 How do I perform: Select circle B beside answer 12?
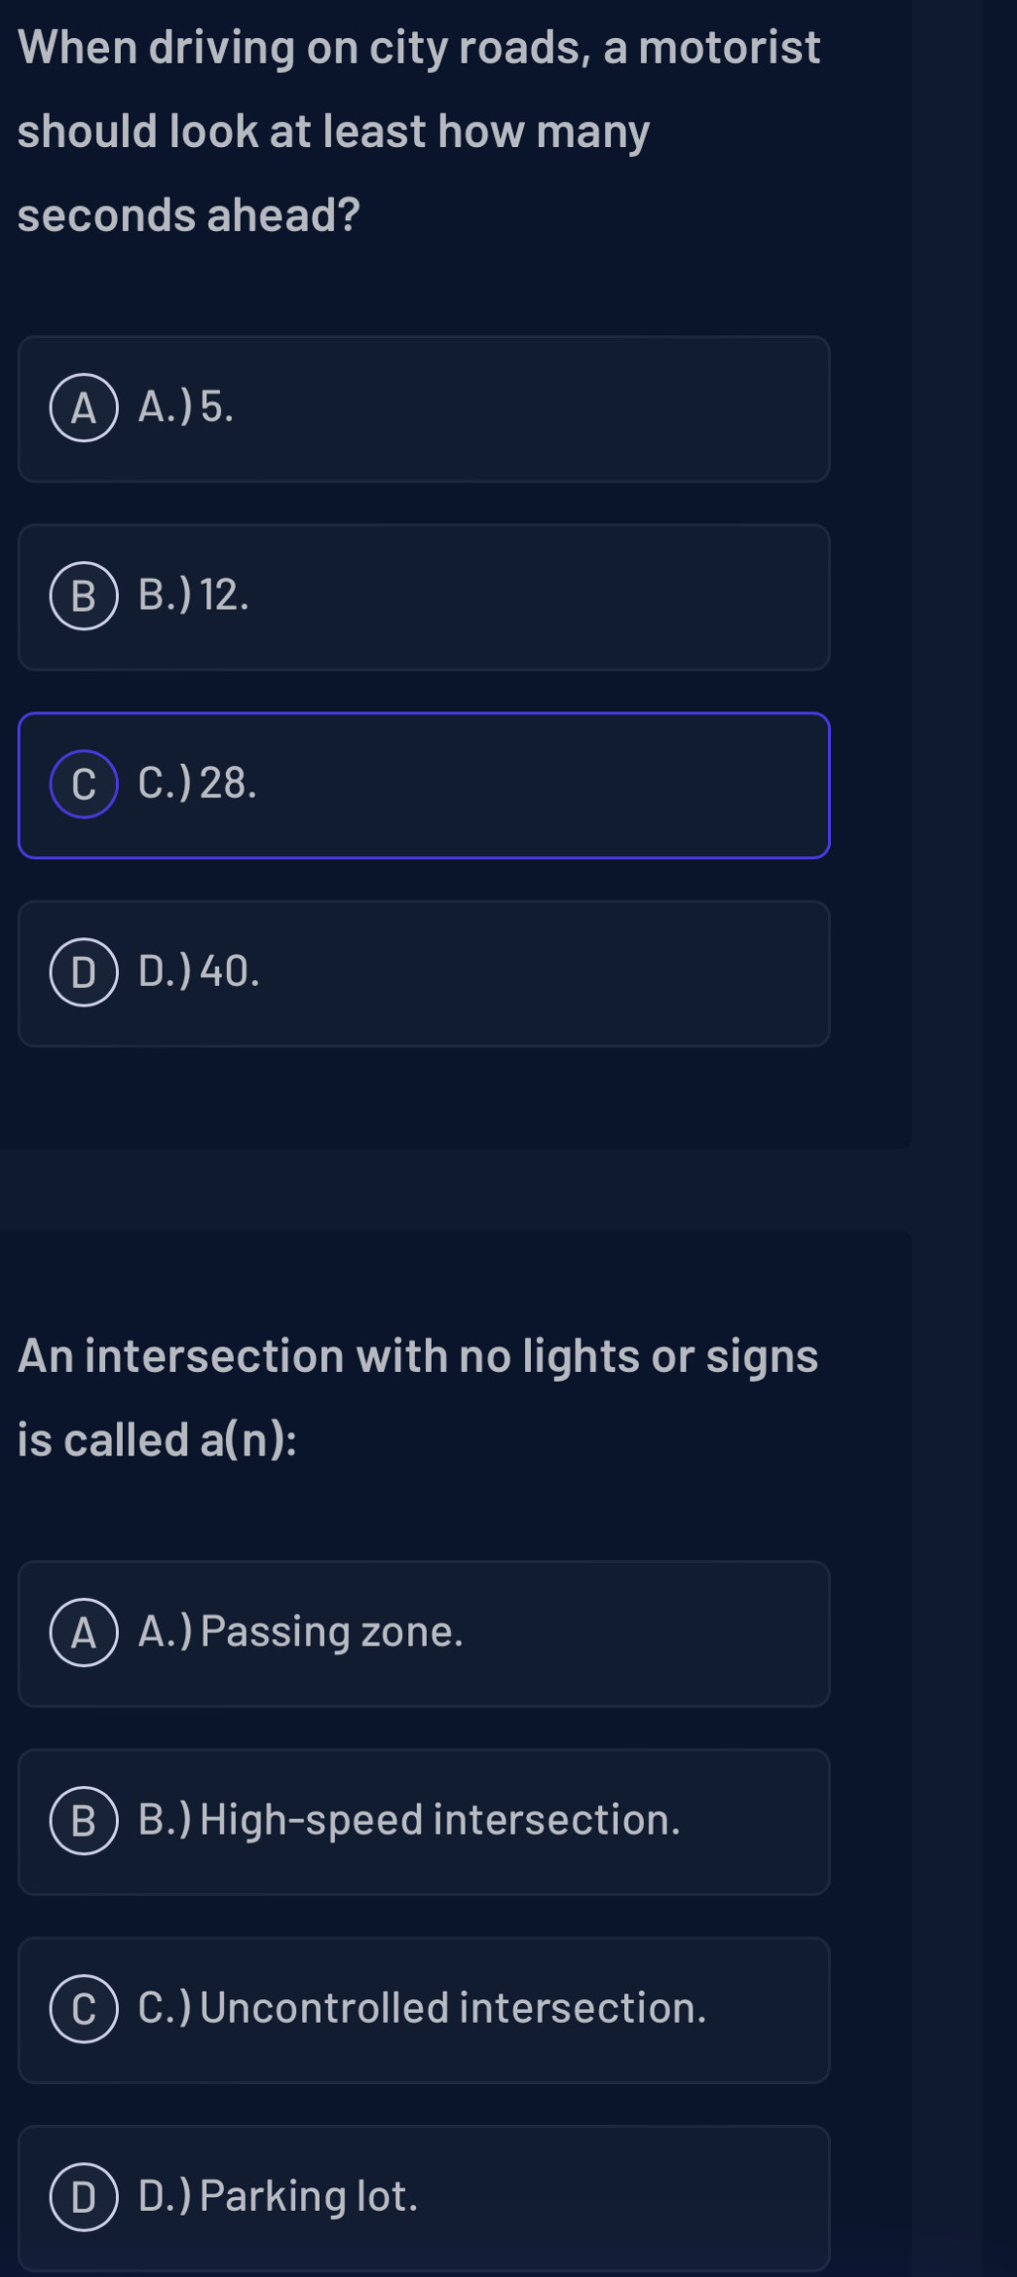click(x=84, y=596)
